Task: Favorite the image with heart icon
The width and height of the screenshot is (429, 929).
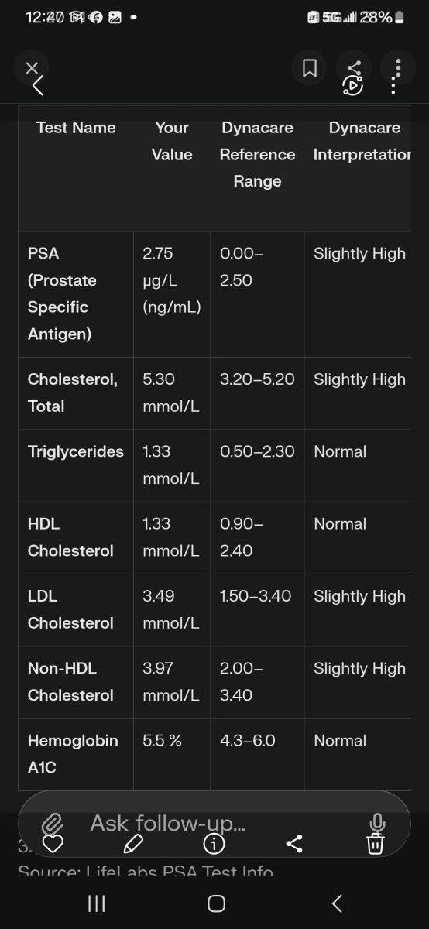Action: 52,843
